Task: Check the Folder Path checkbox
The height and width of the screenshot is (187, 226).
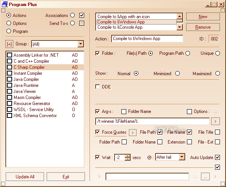Action: pyautogui.click(x=124, y=142)
